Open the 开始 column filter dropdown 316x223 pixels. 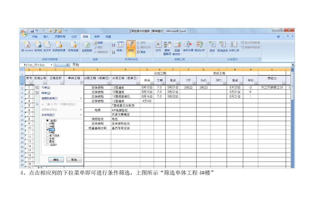pos(152,83)
